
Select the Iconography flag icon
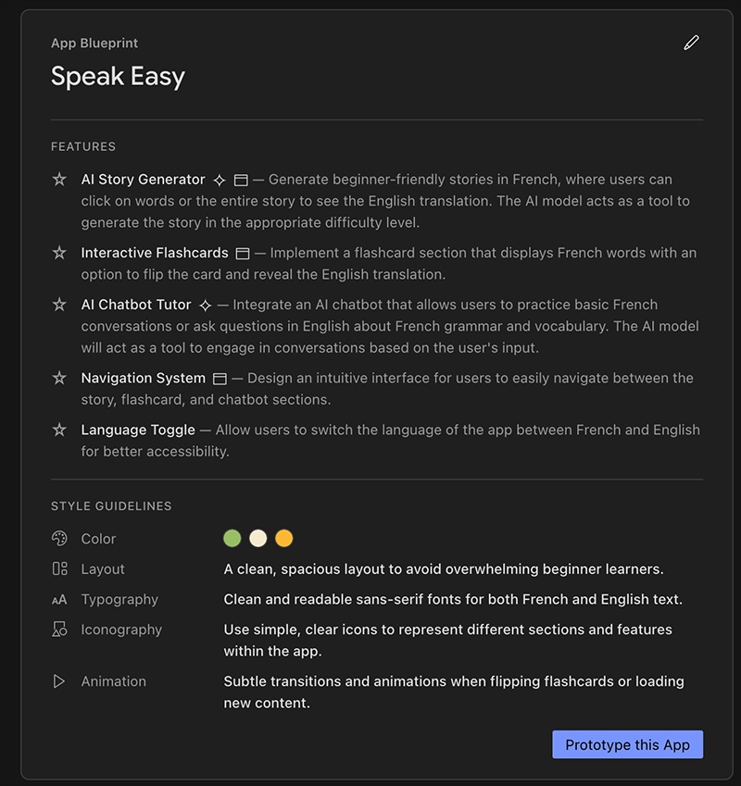[x=58, y=630]
